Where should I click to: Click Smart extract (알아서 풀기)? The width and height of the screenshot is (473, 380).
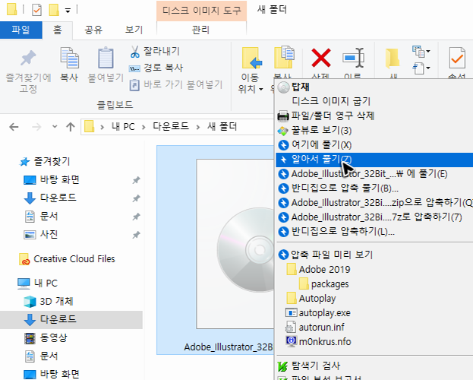[x=374, y=160]
